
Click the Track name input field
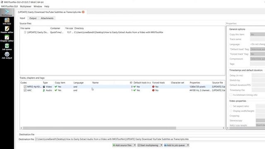pyautogui.click(x=258, y=39)
